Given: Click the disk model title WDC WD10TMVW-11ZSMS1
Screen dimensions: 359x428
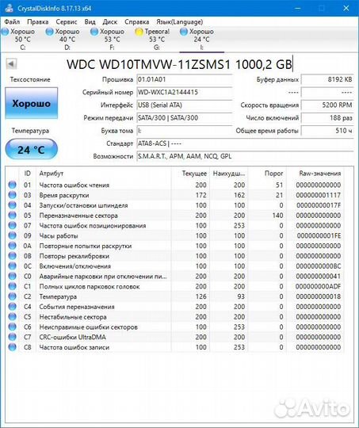Looking at the screenshot, I should pyautogui.click(x=179, y=64).
